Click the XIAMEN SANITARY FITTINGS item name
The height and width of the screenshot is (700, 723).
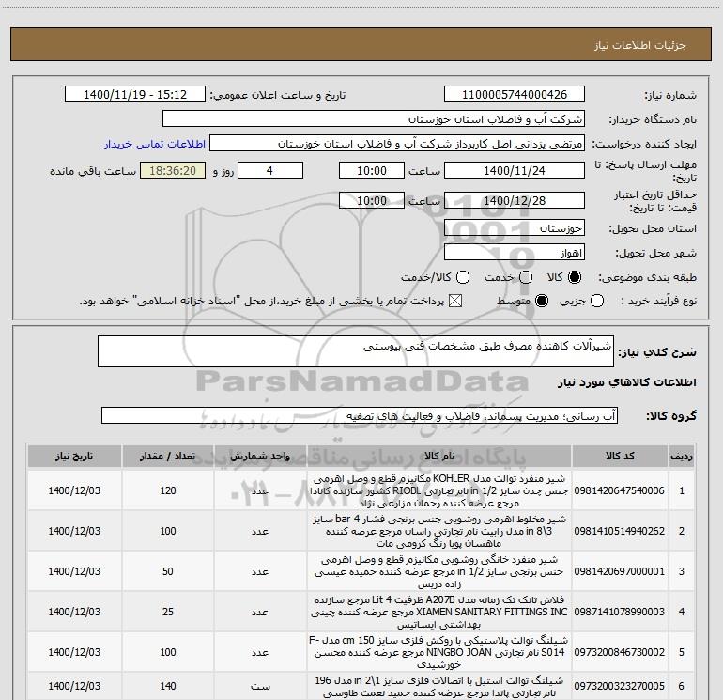coord(439,612)
